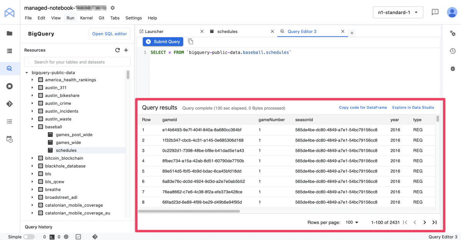Add a new launcher tab with plus icon
Screen dimensions: 461x240
coord(352,33)
